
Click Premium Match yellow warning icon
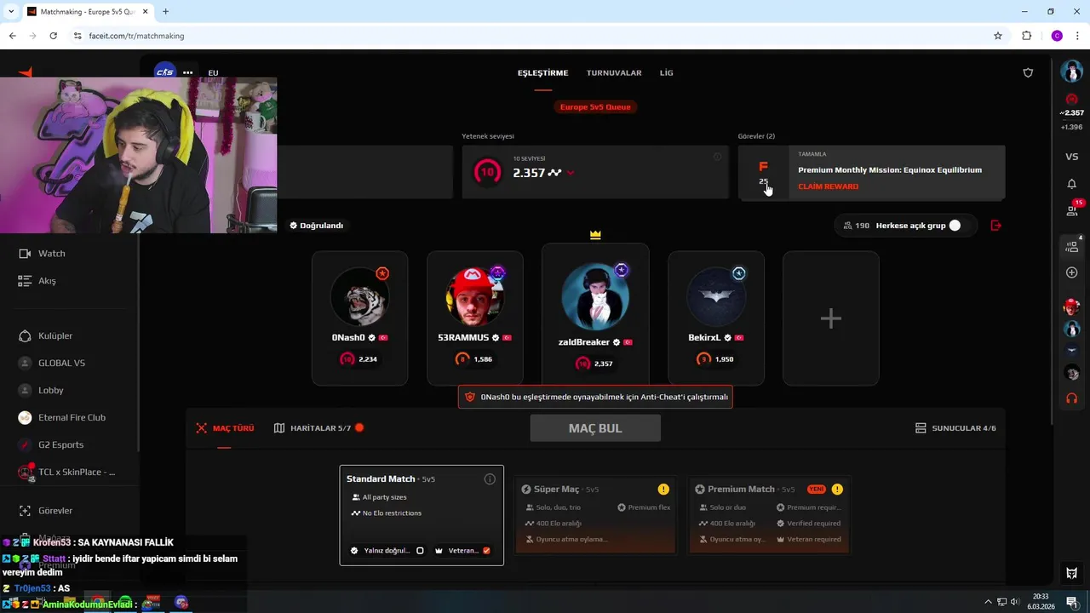point(837,490)
